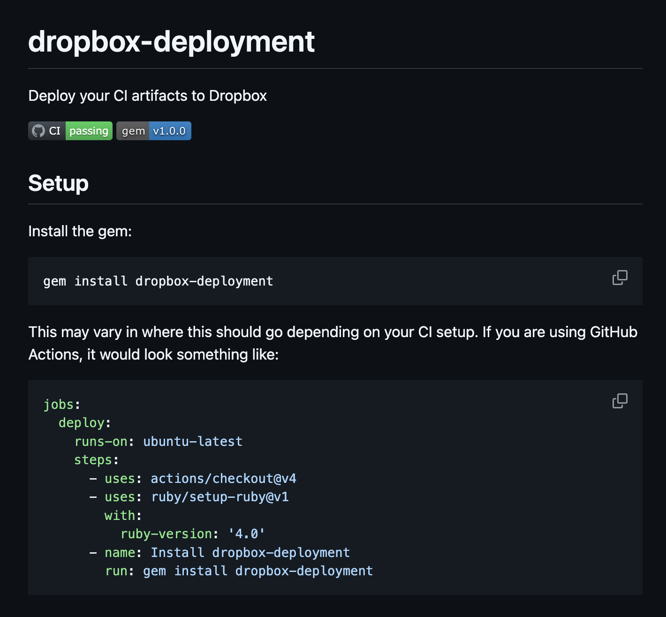The width and height of the screenshot is (666, 617).
Task: Click "ruby-version: '4.0'" line
Action: (193, 534)
